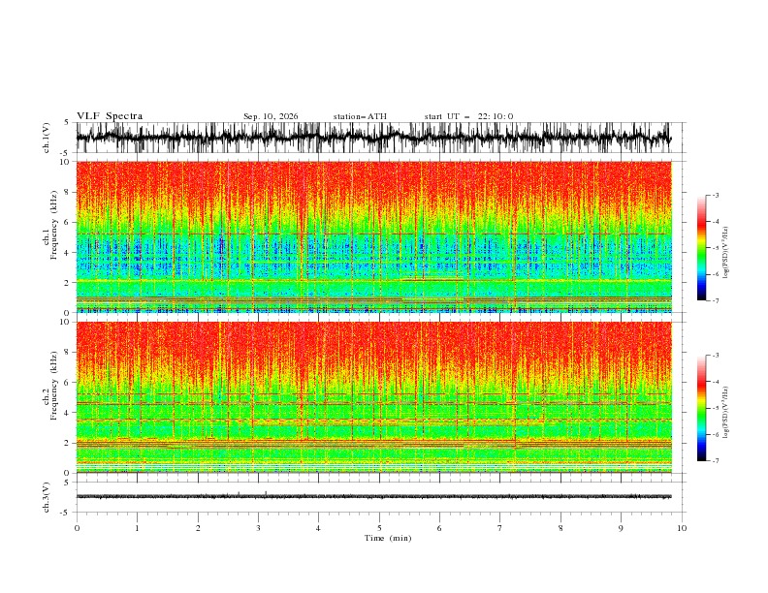Viewport: 768px width, 593px height.
Task: Click the 0 minute tick on time axis
Action: click(x=77, y=528)
